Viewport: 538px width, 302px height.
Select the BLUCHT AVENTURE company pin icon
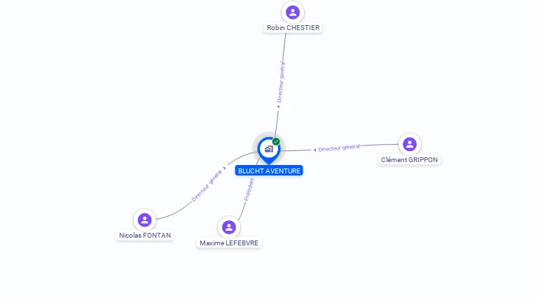coord(269,150)
